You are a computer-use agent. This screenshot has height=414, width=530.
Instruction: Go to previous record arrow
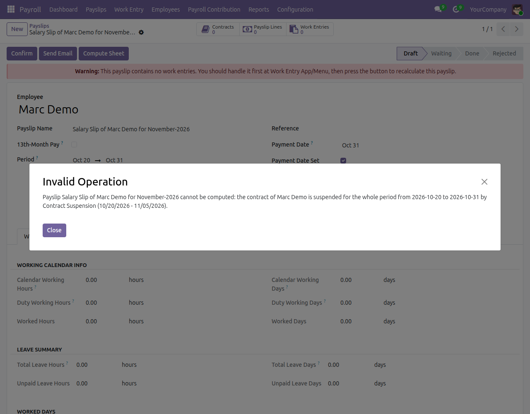point(503,29)
